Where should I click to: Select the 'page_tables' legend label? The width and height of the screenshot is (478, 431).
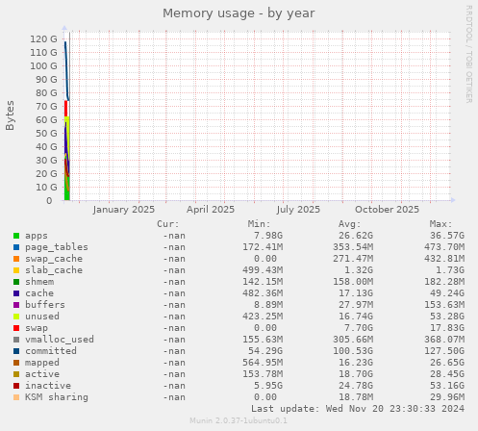click(x=57, y=247)
